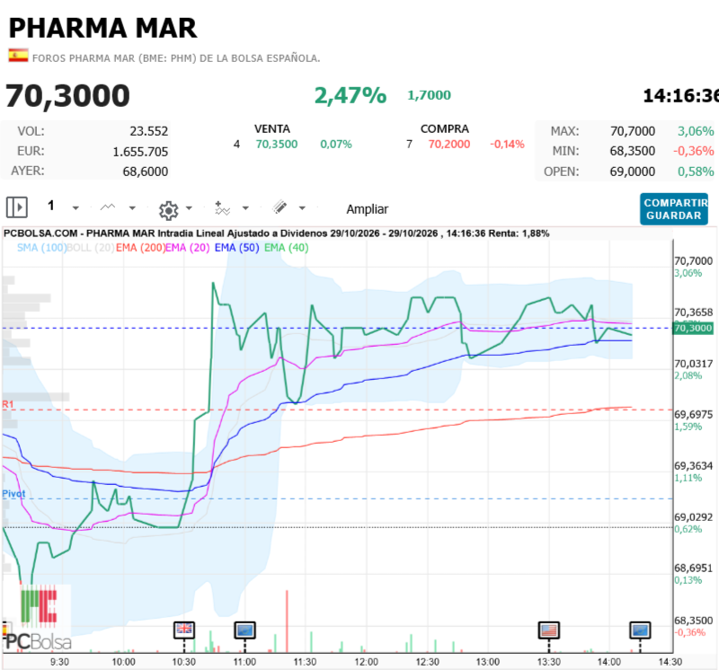
Task: Toggle the EMA (200) indicator legend
Action: click(x=140, y=248)
